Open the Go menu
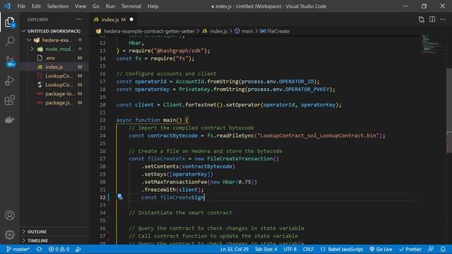This screenshot has width=452, height=254. 96,6
